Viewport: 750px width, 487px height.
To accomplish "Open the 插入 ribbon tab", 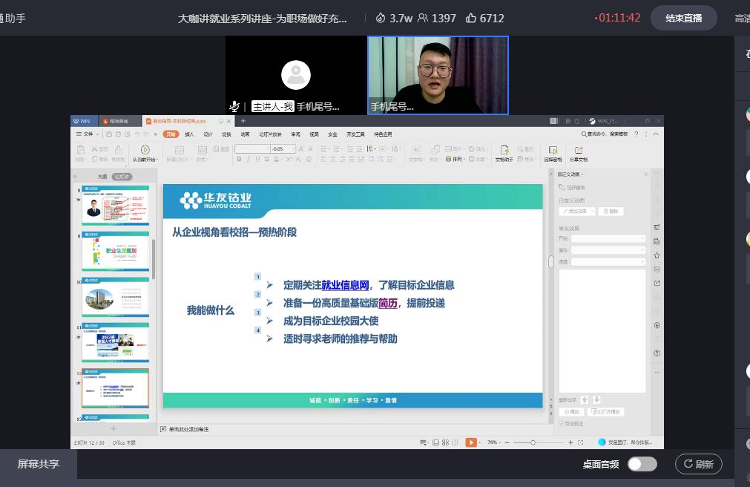I will 189,134.
